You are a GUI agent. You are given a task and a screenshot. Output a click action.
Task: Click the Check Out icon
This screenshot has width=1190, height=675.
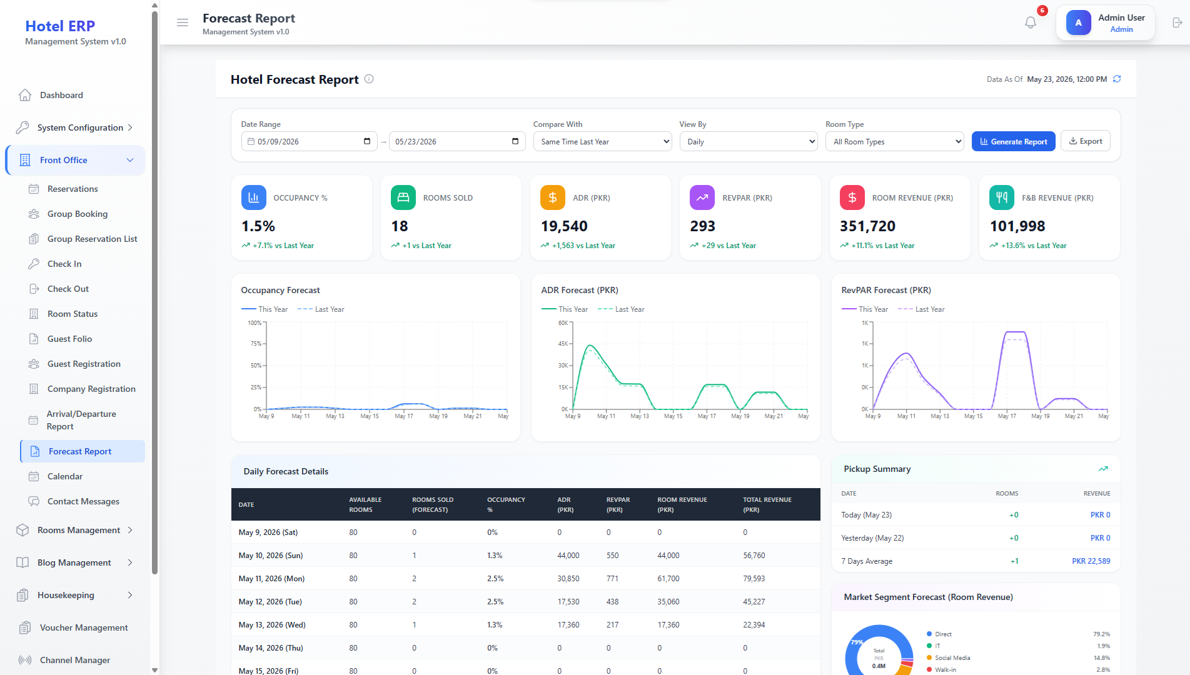point(34,289)
